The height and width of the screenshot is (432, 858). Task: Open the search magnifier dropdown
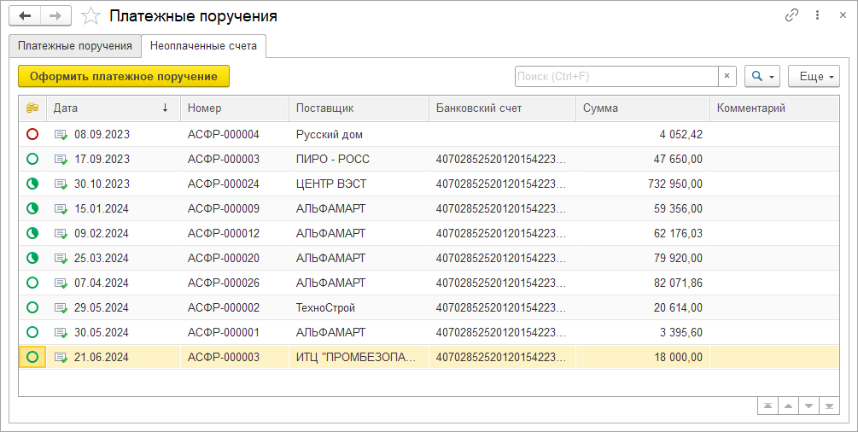762,76
